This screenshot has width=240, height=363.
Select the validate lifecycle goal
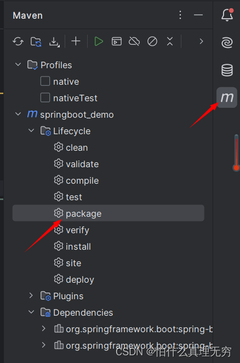108,164
